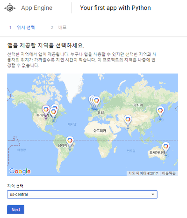This screenshot has height=218, width=187.
Task: Click the Google logo on map
Action: (20, 171)
